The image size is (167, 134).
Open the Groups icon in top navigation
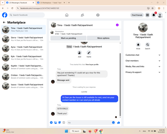click(98, 15)
